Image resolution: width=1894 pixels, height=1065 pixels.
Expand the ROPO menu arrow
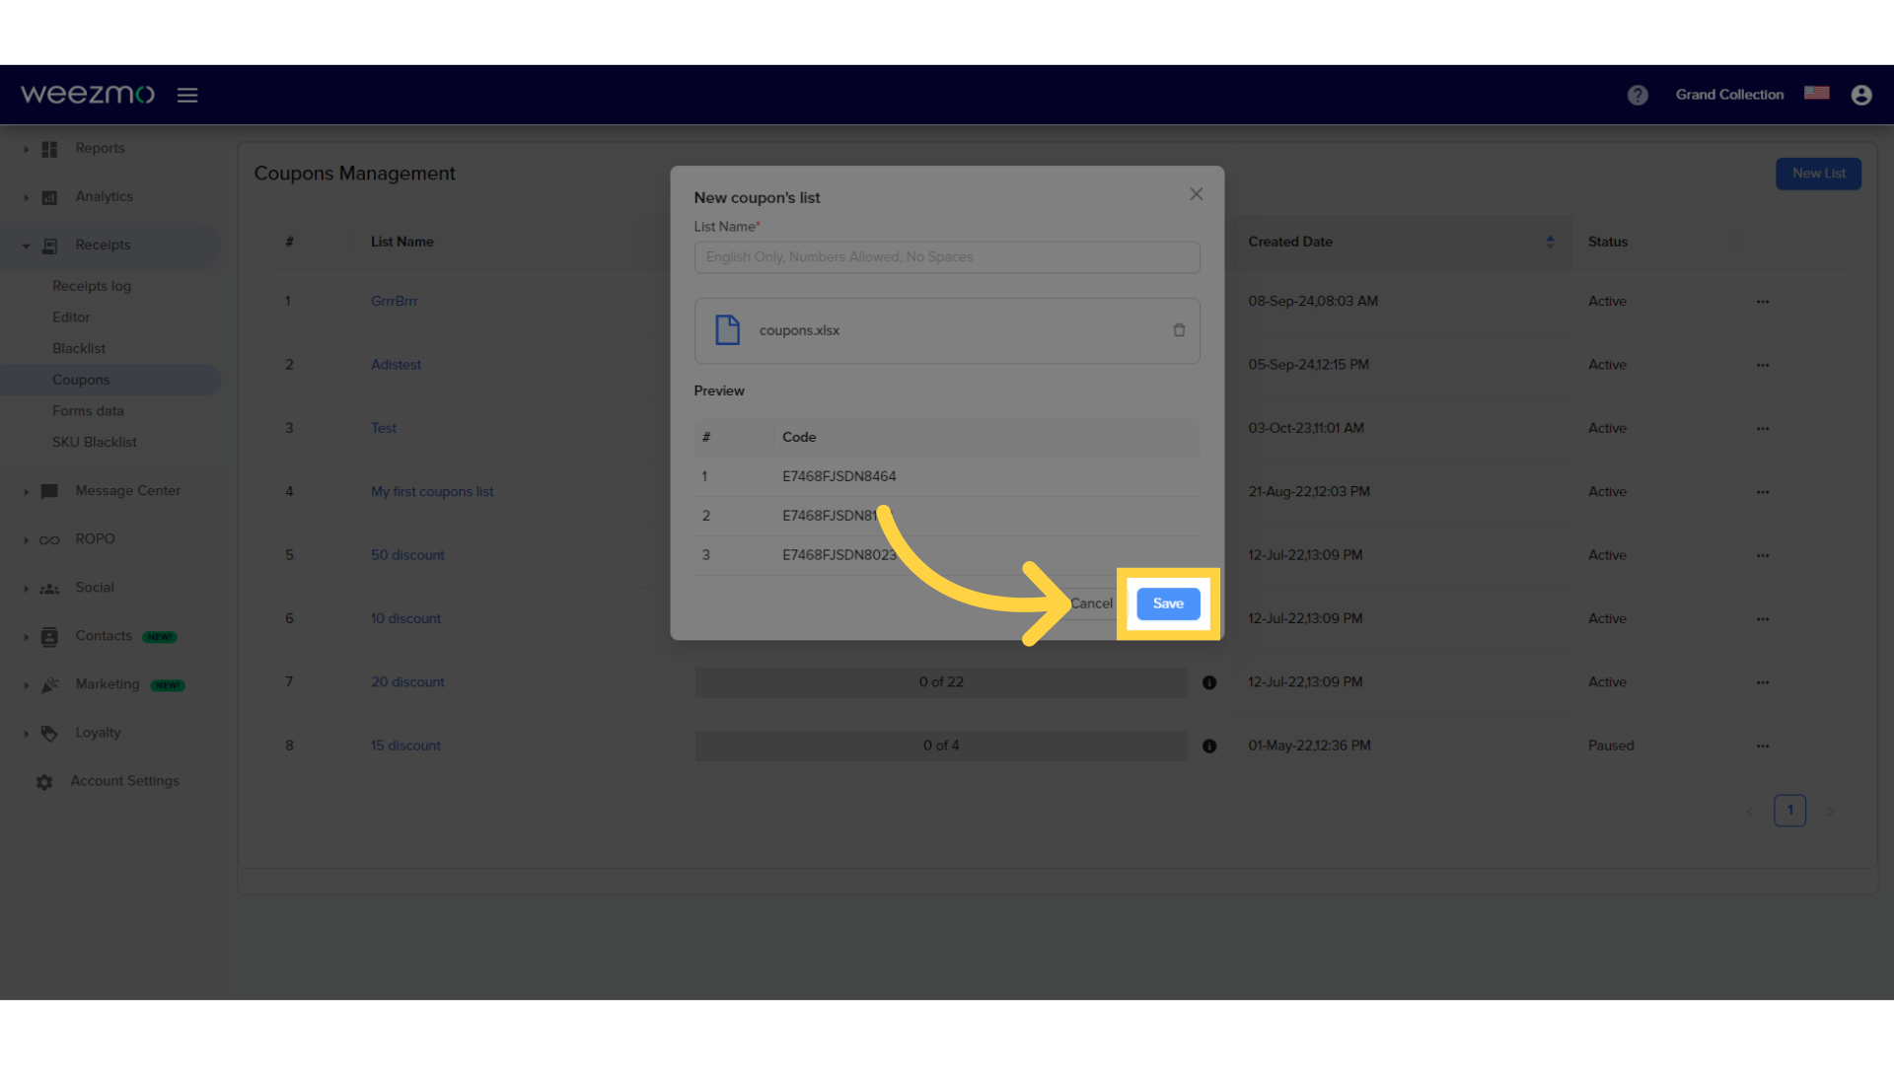[26, 539]
